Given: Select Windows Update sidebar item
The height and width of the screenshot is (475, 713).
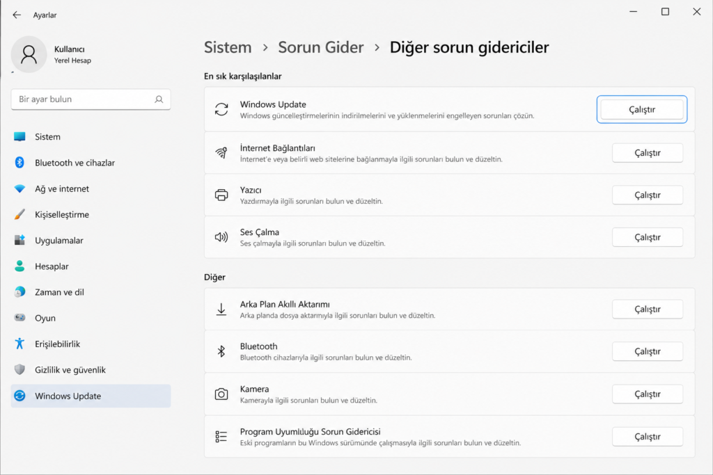Looking at the screenshot, I should coord(91,396).
